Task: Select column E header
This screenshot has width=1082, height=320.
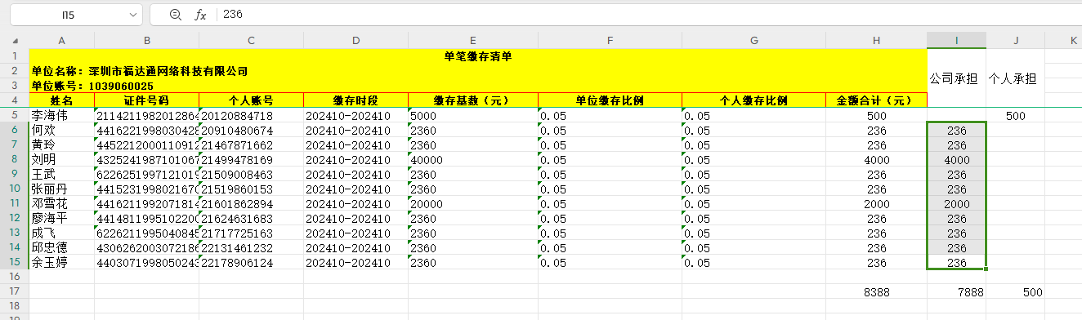Action: [x=473, y=40]
